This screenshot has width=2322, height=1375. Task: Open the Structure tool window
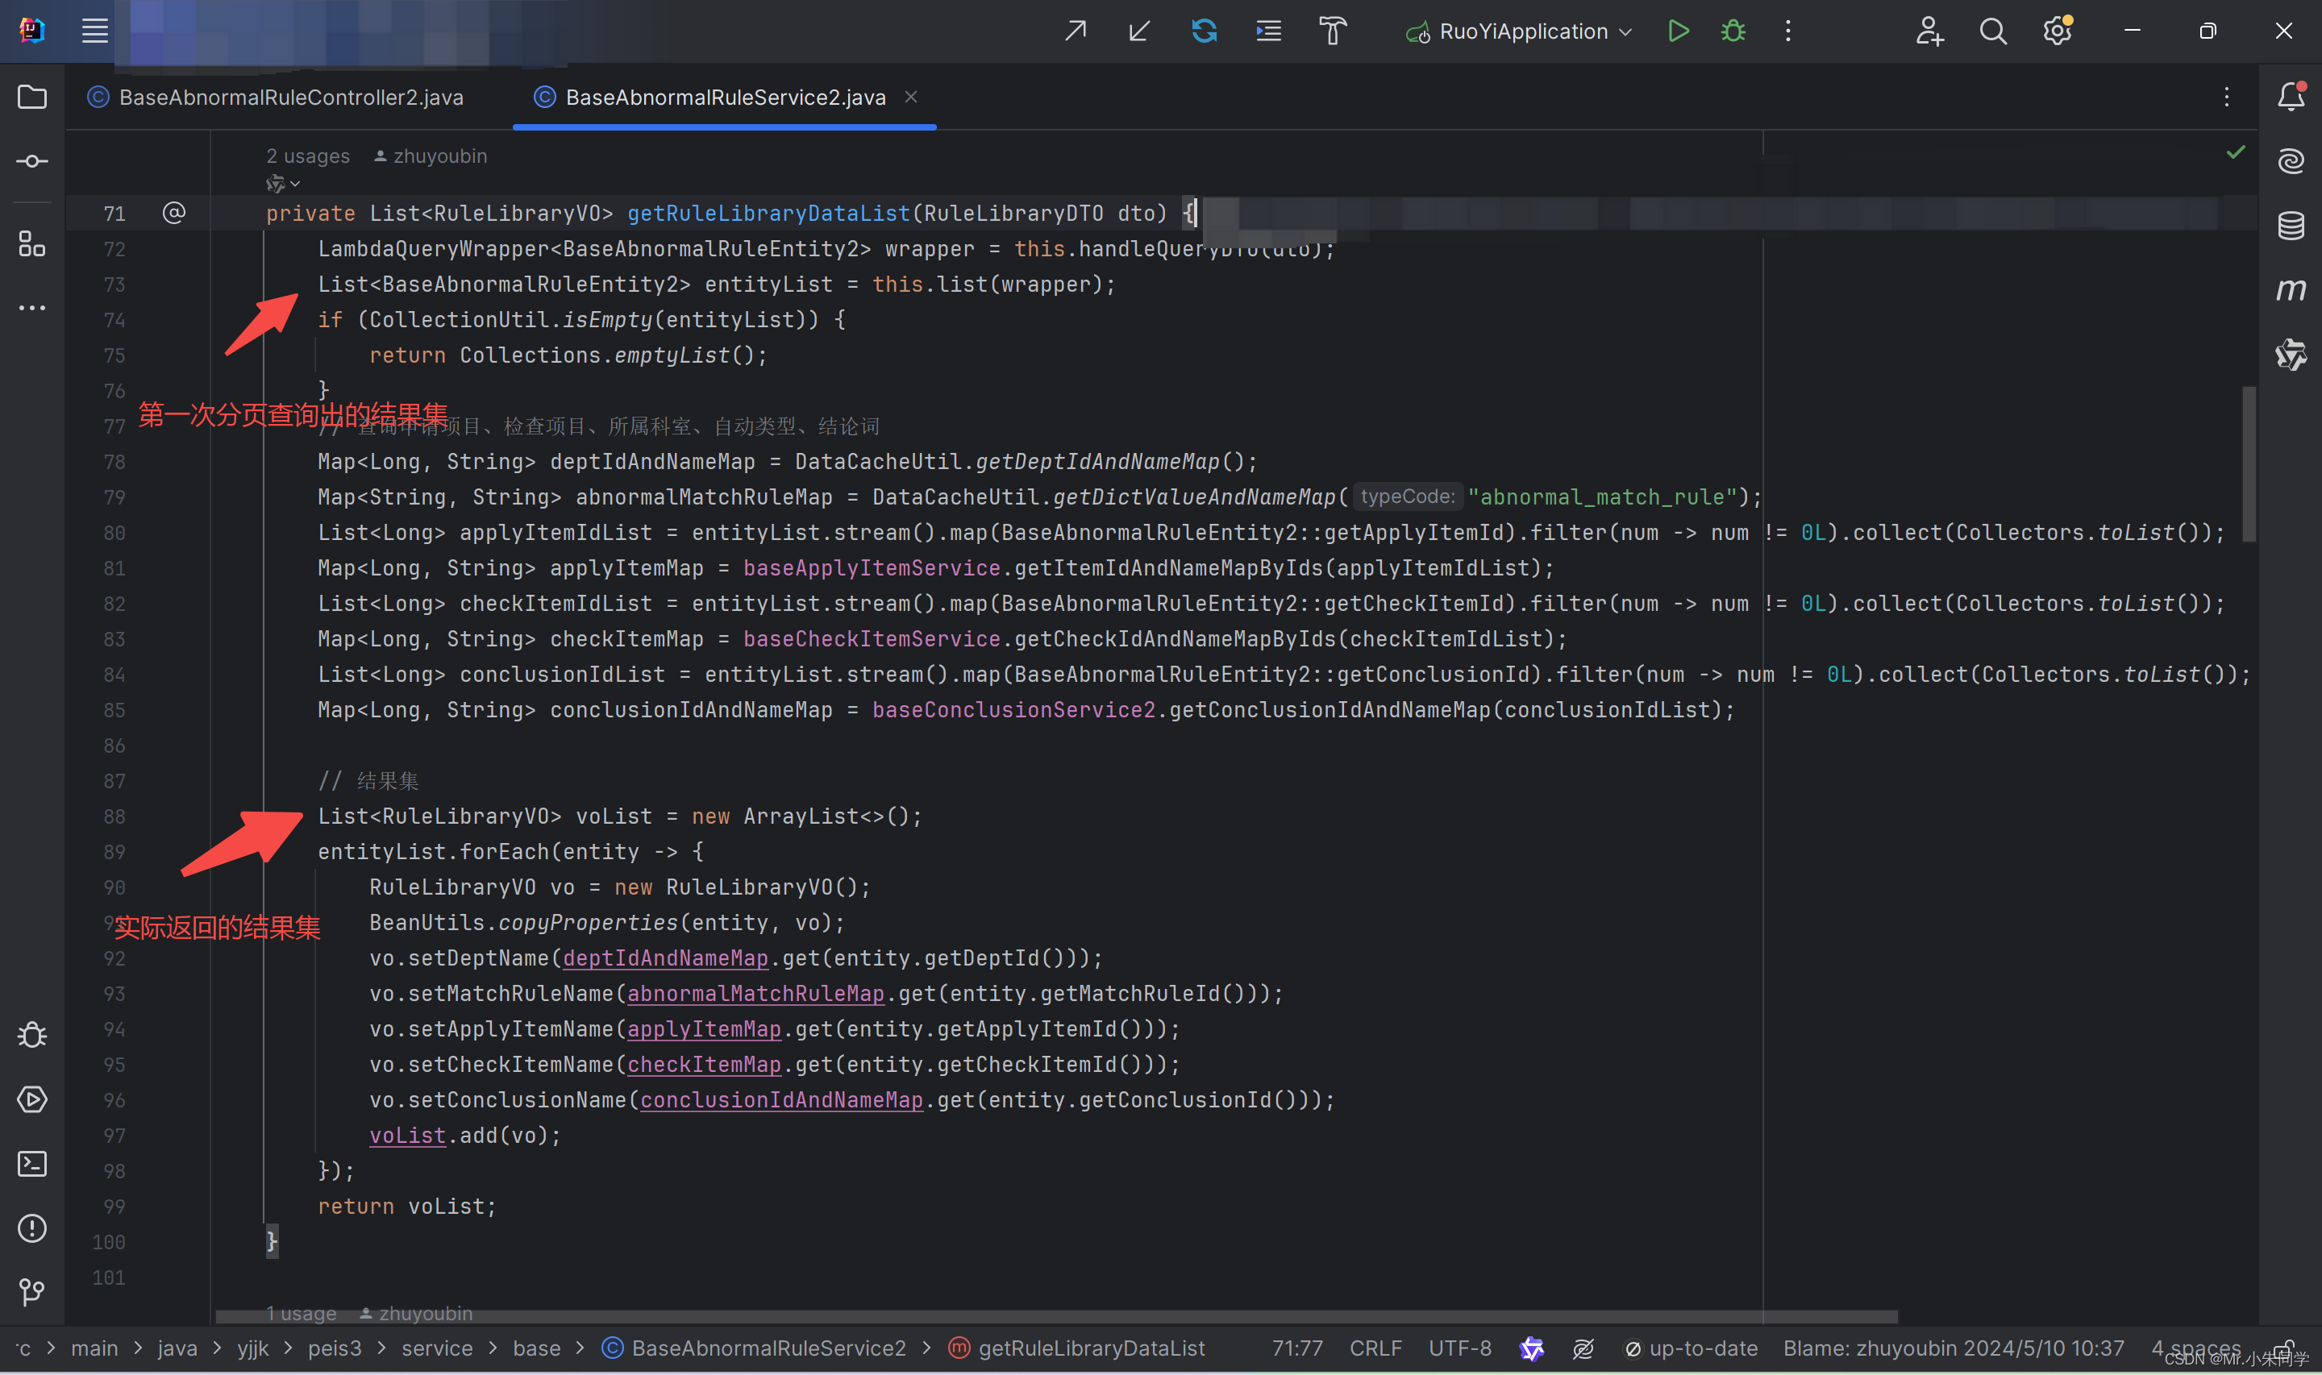(x=31, y=244)
